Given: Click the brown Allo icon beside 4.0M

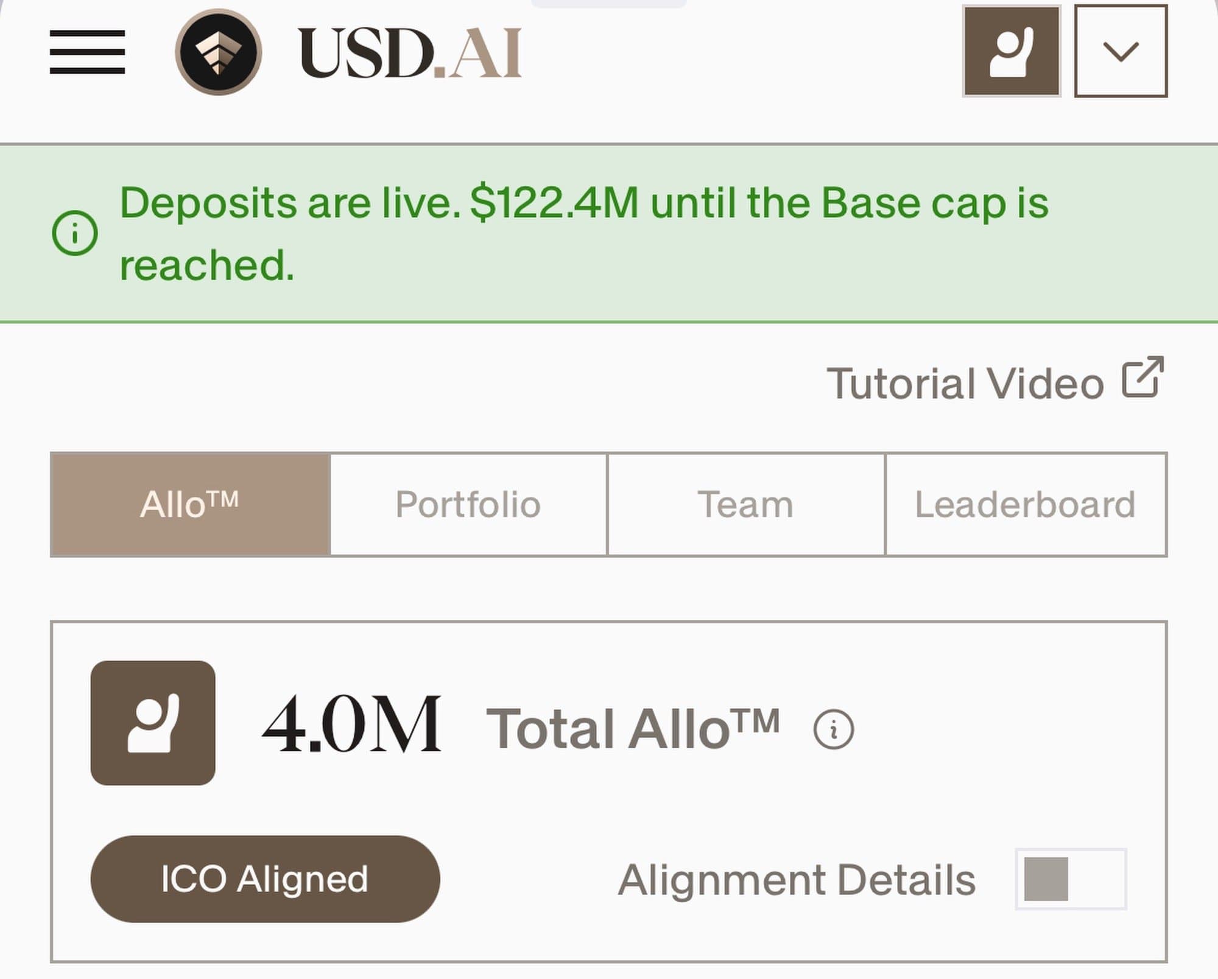Looking at the screenshot, I should [x=153, y=723].
